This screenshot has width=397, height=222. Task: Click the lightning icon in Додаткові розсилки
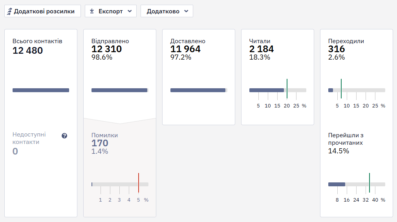click(9, 11)
